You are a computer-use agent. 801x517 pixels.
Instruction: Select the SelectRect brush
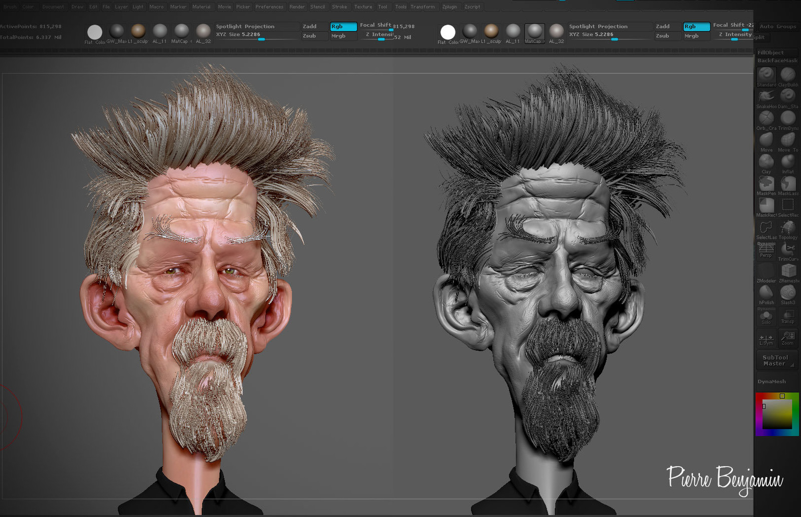[788, 207]
